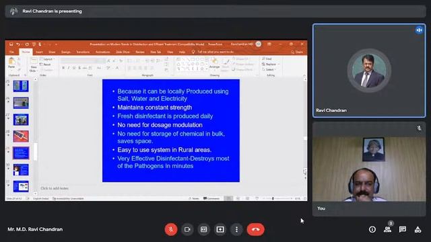Click the Redo/Repeat icon in PowerPoint

[x=27, y=44]
